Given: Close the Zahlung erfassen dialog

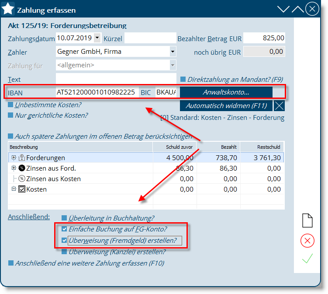Looking at the screenshot, I should pos(312,9).
